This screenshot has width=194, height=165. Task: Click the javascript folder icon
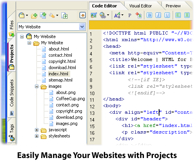(43, 130)
